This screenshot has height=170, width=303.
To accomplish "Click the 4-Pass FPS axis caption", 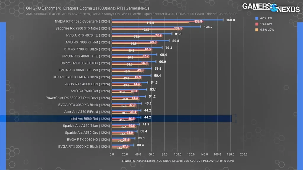I will pos(178,161).
